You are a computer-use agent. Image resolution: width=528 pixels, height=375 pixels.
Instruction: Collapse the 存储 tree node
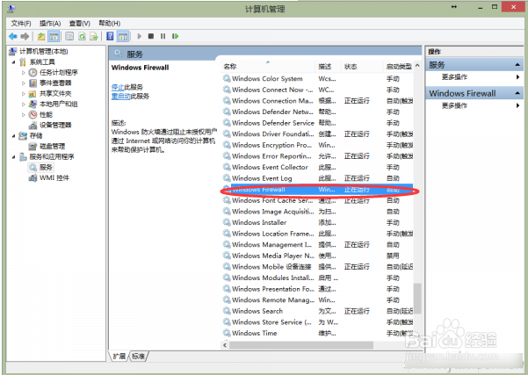pos(14,136)
